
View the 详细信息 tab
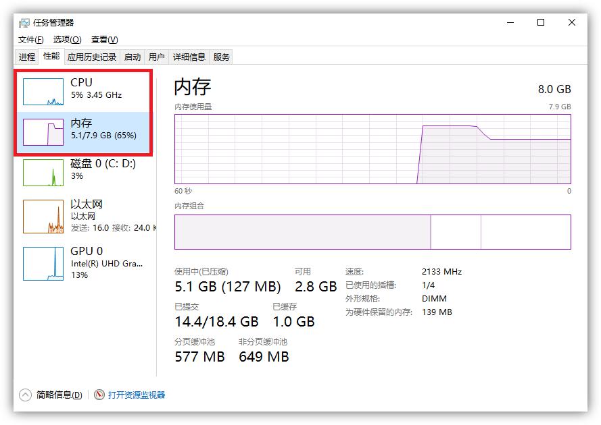tap(189, 57)
